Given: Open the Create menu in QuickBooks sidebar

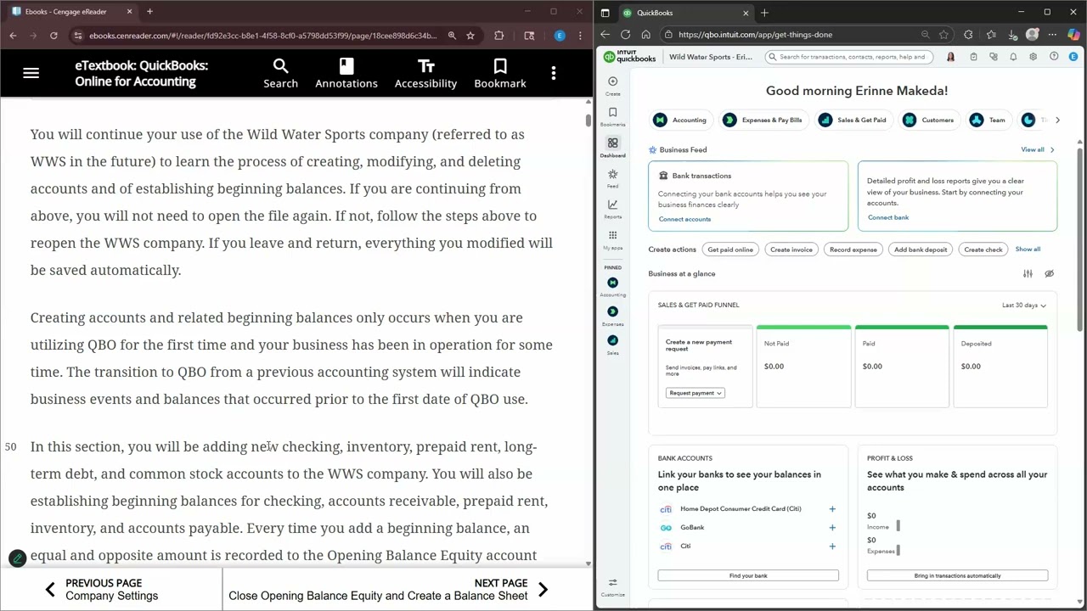Looking at the screenshot, I should (x=612, y=86).
